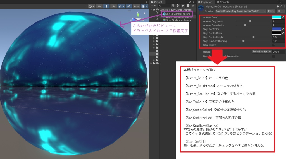Screen dimensions: 286x159
Task: Enable Double Sided Global Illumination checkbox
Action: coord(273,56)
